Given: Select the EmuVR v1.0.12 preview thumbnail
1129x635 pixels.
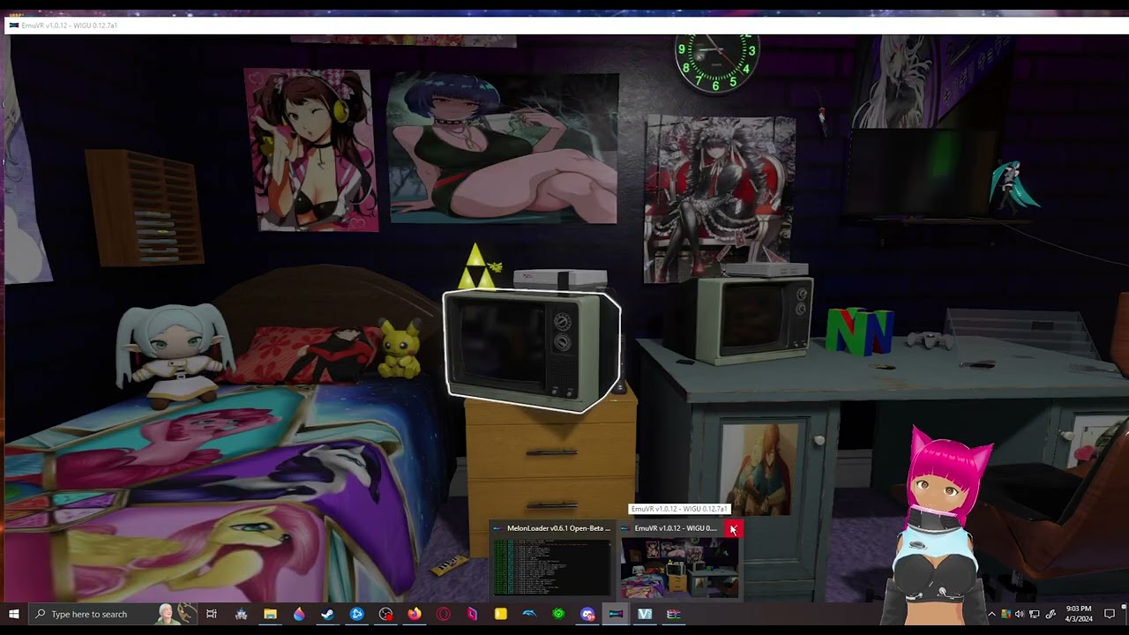Looking at the screenshot, I should point(678,568).
